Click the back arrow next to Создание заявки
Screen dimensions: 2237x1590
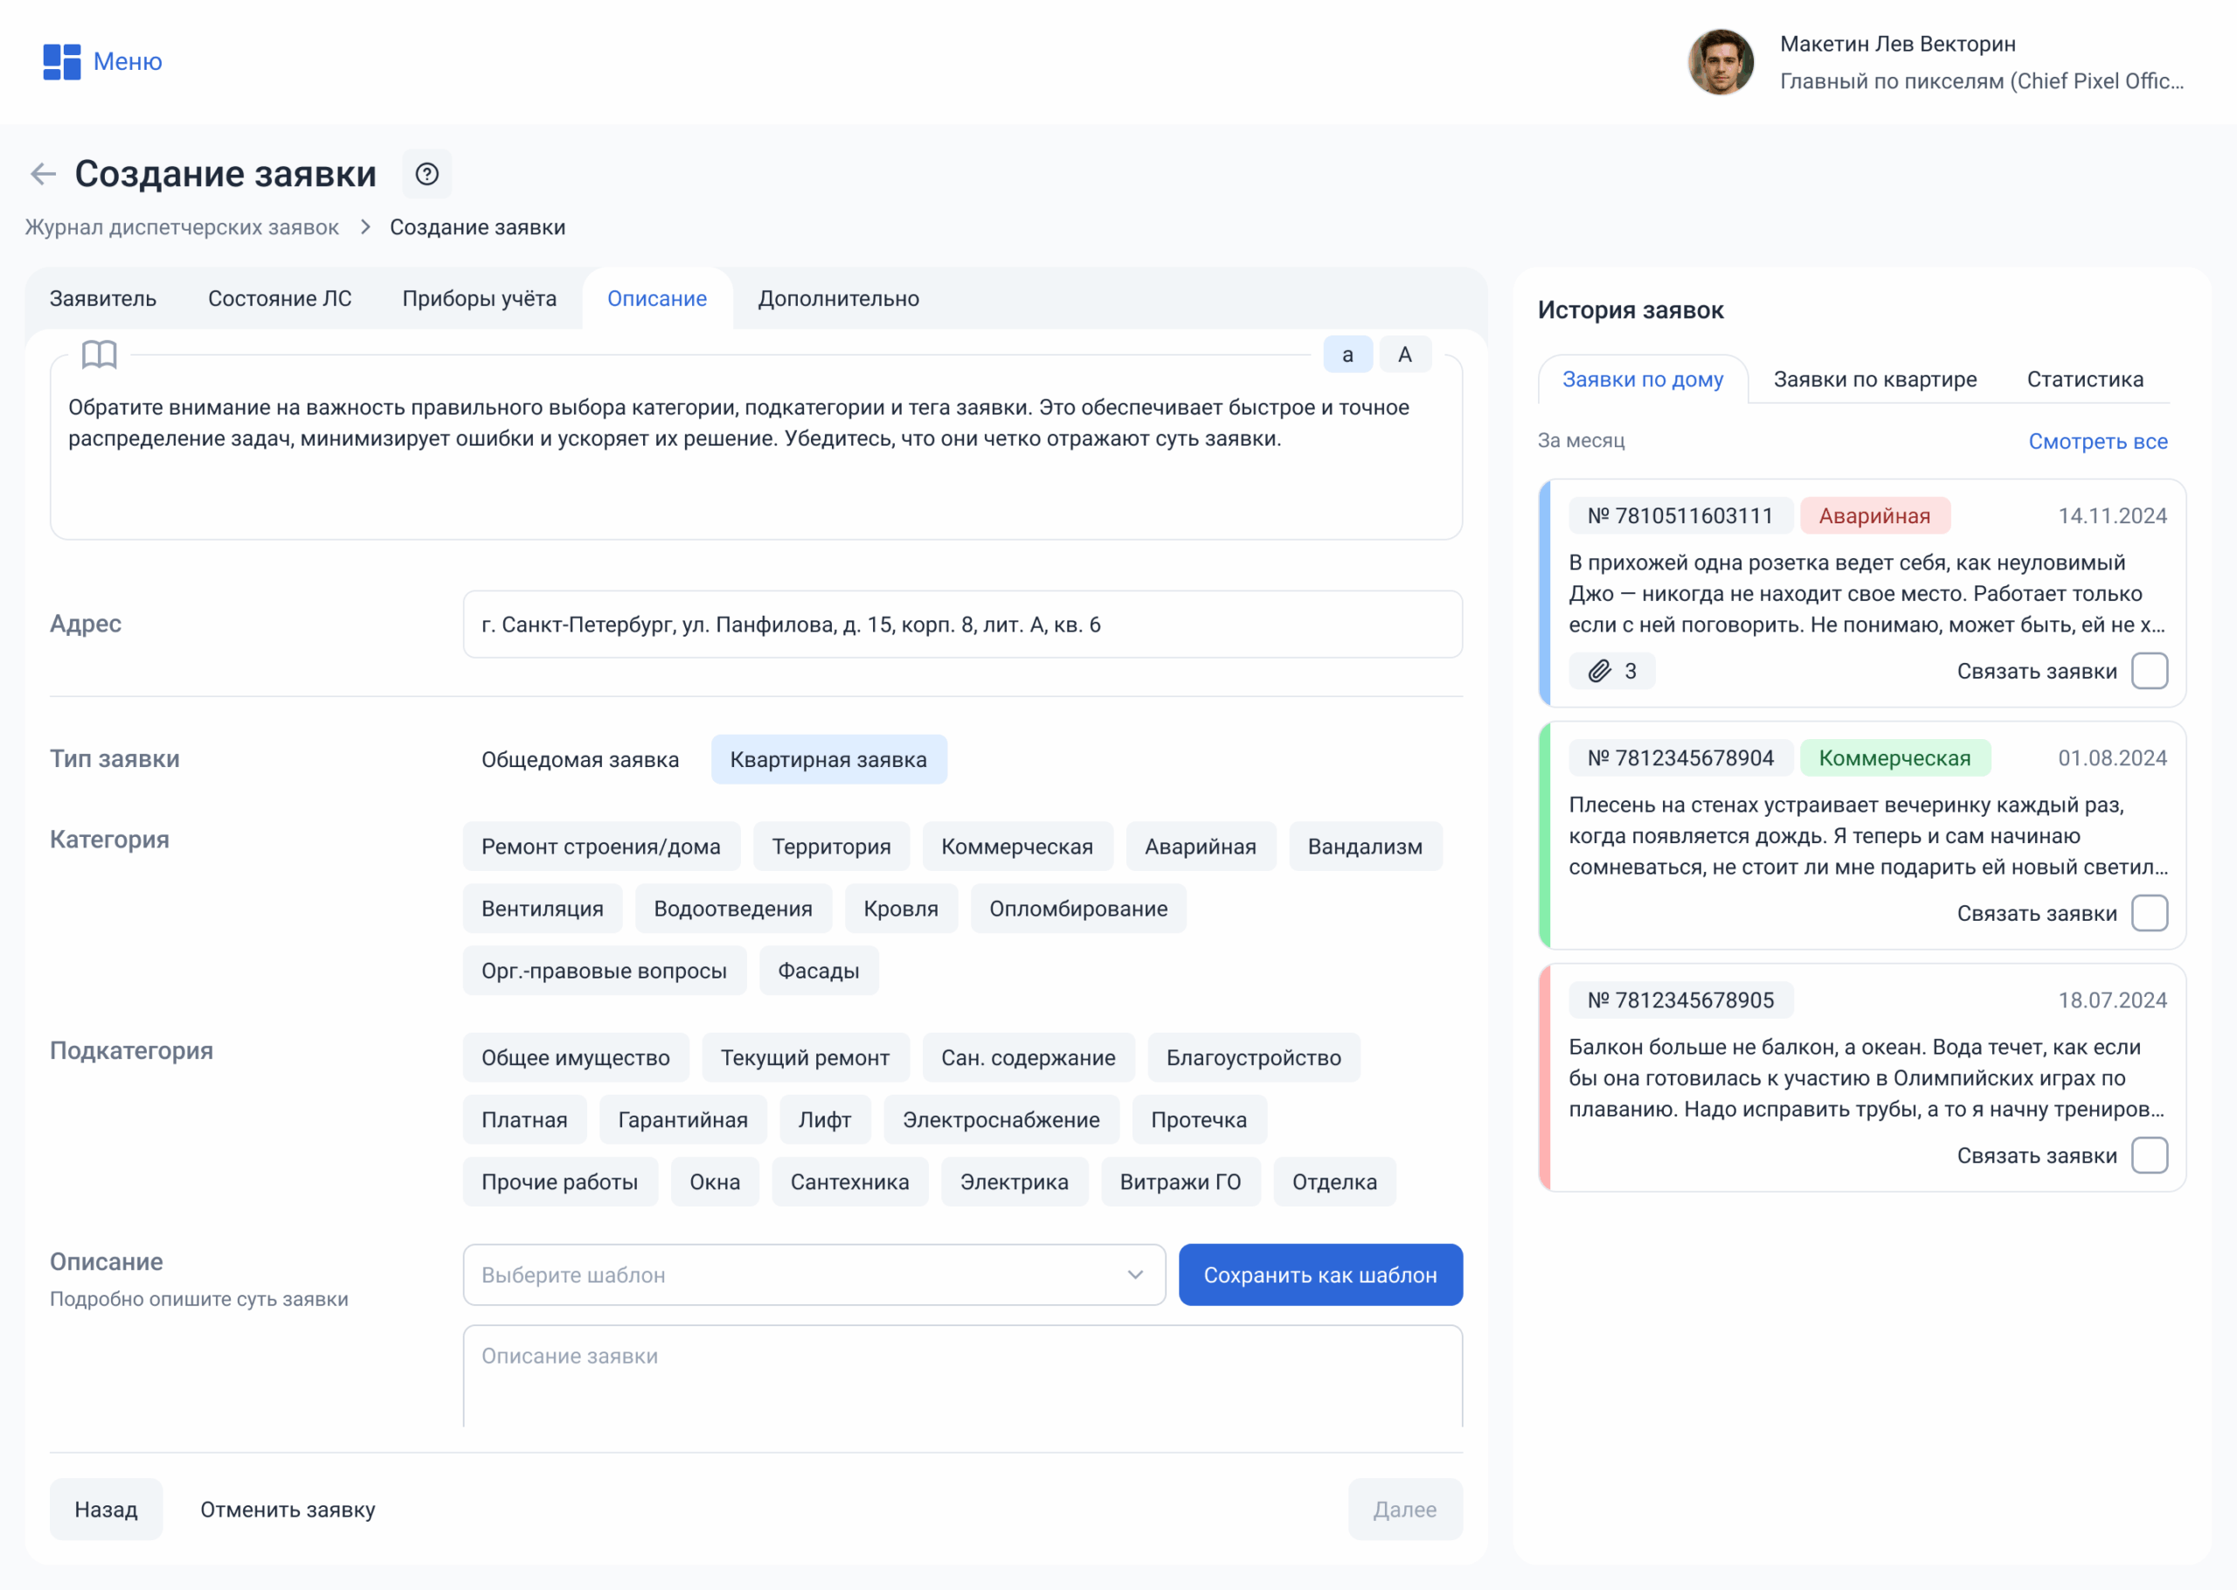pos(43,174)
